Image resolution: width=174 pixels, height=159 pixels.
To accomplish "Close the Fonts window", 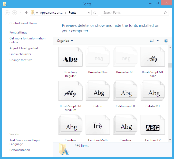I will [166, 3].
